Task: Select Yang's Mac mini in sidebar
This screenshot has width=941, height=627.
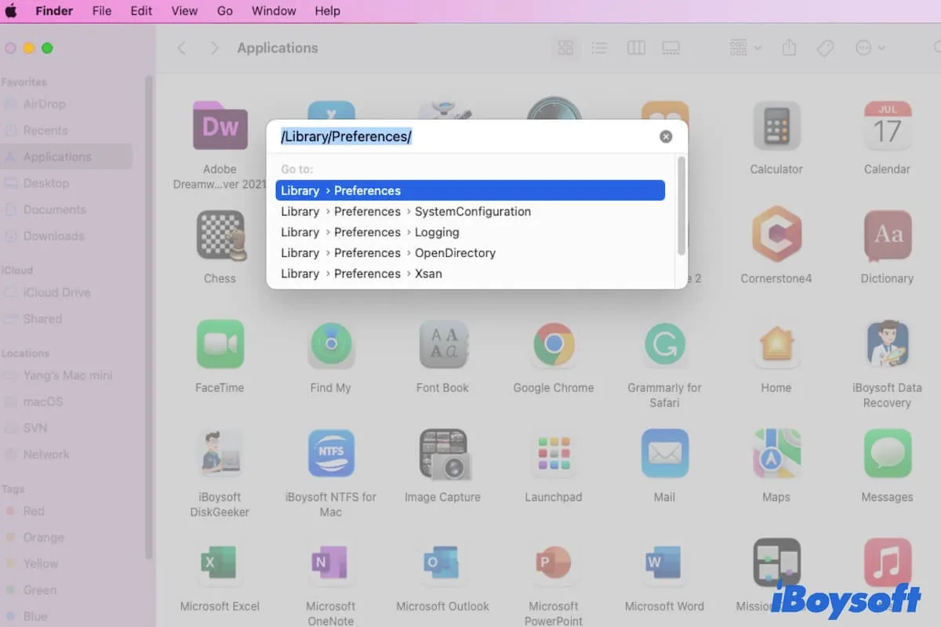Action: (67, 375)
